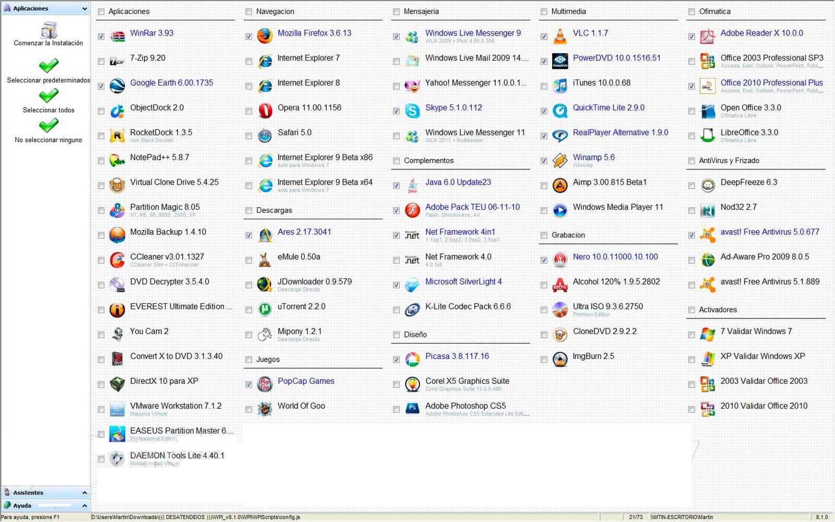Click the Ofimatica category header label

click(x=715, y=11)
